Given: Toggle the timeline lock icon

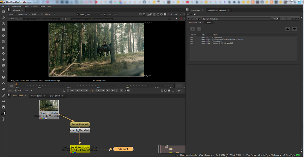Looking at the screenshot, I should [169, 90].
